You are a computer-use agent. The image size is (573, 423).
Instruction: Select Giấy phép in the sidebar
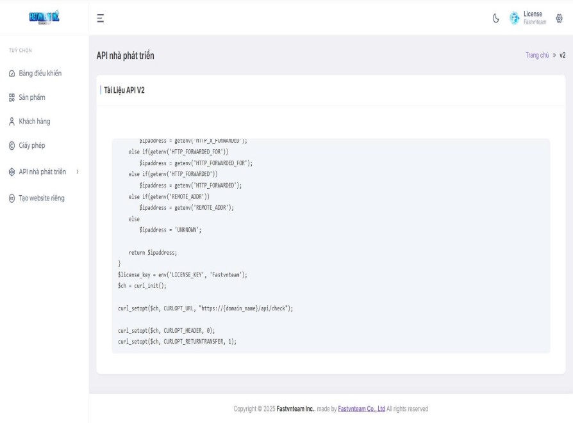pyautogui.click(x=32, y=146)
